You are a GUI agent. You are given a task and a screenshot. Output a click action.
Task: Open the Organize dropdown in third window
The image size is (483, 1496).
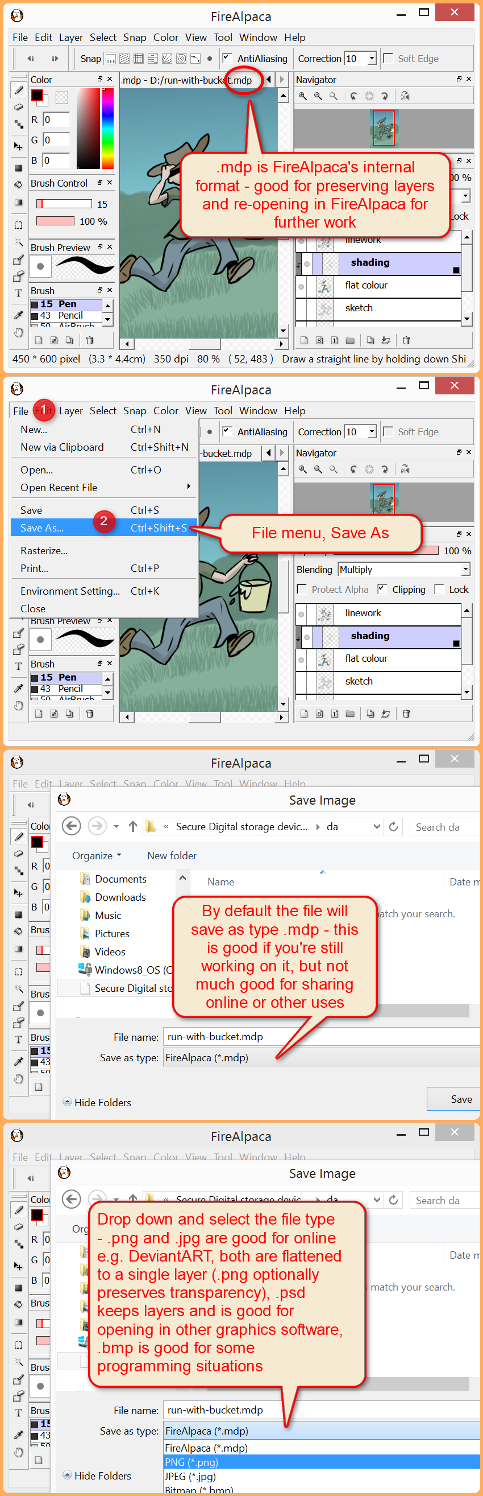(x=97, y=855)
